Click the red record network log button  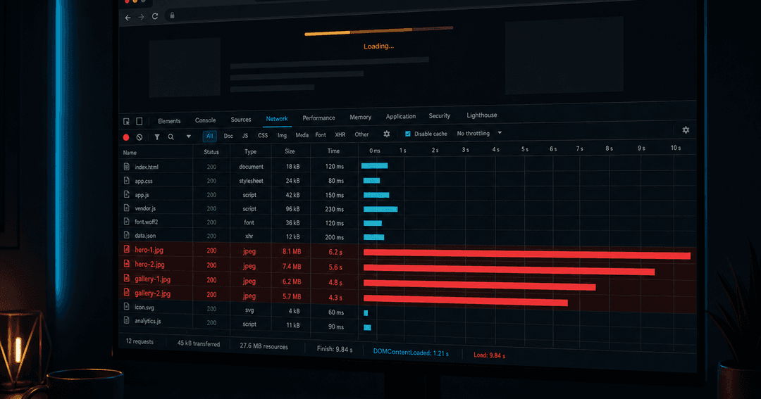click(x=126, y=137)
